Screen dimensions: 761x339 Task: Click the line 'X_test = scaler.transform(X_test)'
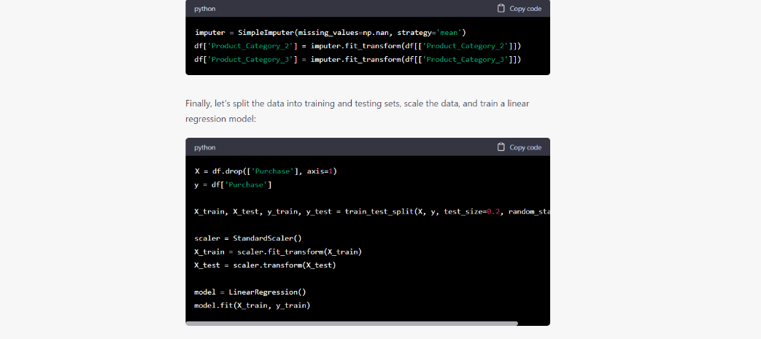point(265,265)
